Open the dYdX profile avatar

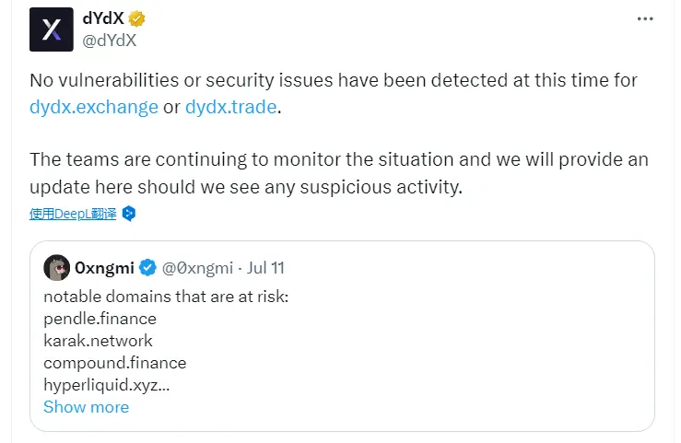point(51,29)
